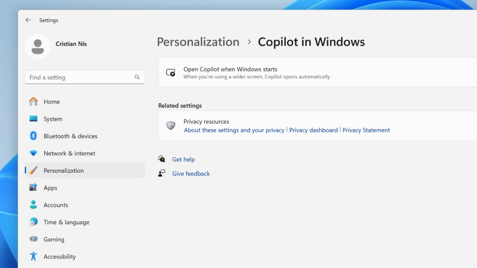Return to Personalization via breadcrumb
Viewport: 477px width, 268px height.
[198, 42]
